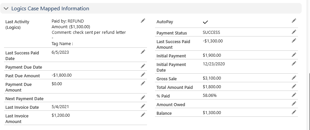The image size is (310, 130).
Task: Edit the Total Amount Paid field
Action: point(294,86)
